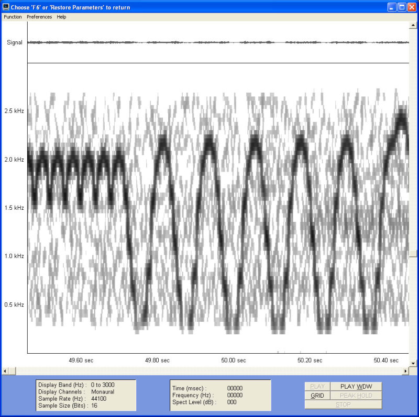Click the Display Band value 0 to 3000
This screenshot has height=417, width=419.
click(103, 385)
